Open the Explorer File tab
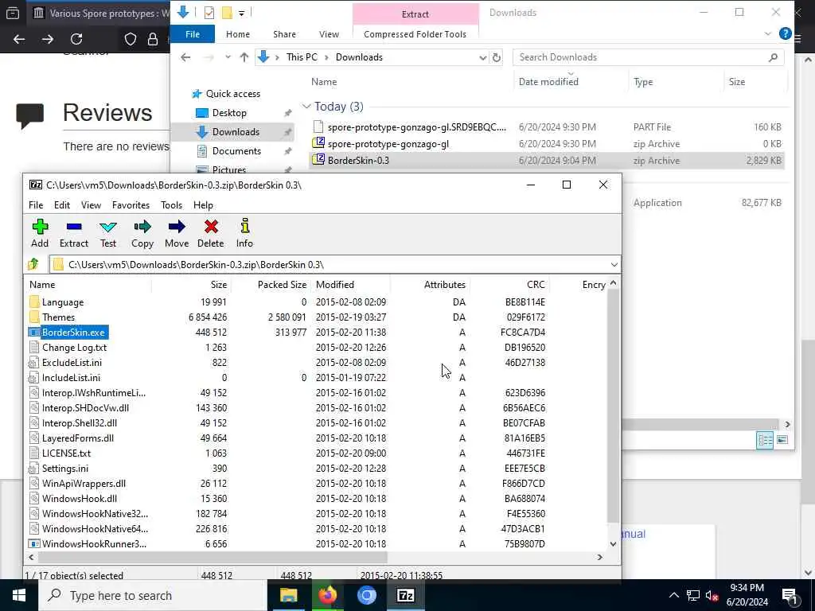Screen dimensions: 815x611 coord(193,34)
